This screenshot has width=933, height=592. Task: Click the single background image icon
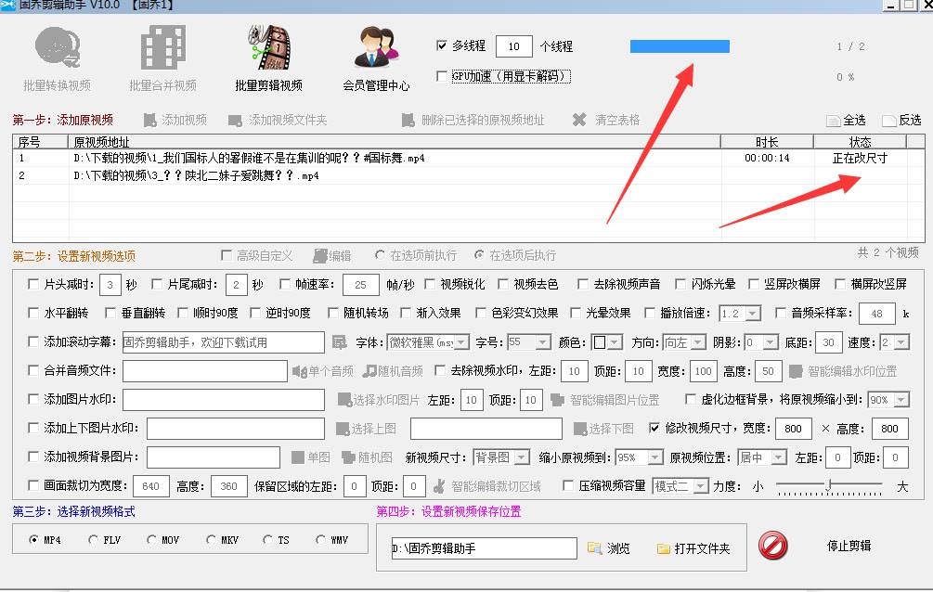298,457
